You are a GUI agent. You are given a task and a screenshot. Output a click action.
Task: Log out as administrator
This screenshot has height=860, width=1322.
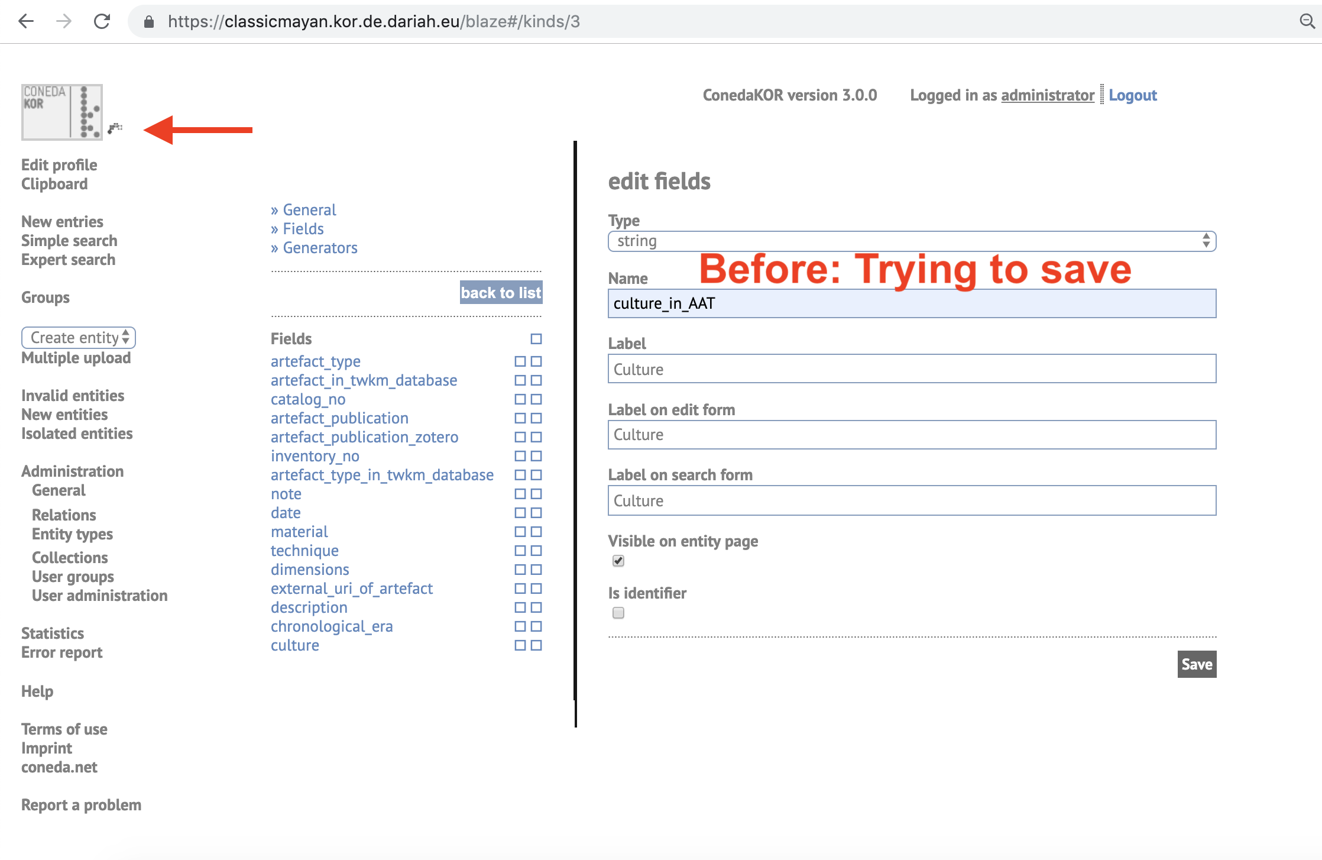(1132, 95)
